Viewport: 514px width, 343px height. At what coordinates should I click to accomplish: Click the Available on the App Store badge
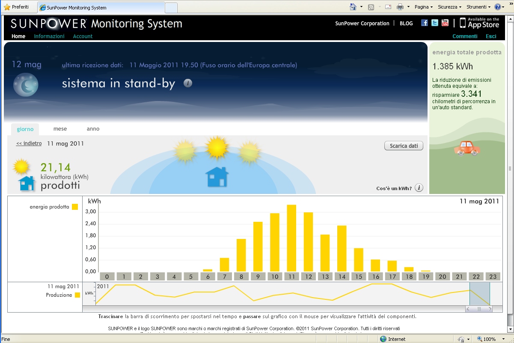point(479,23)
